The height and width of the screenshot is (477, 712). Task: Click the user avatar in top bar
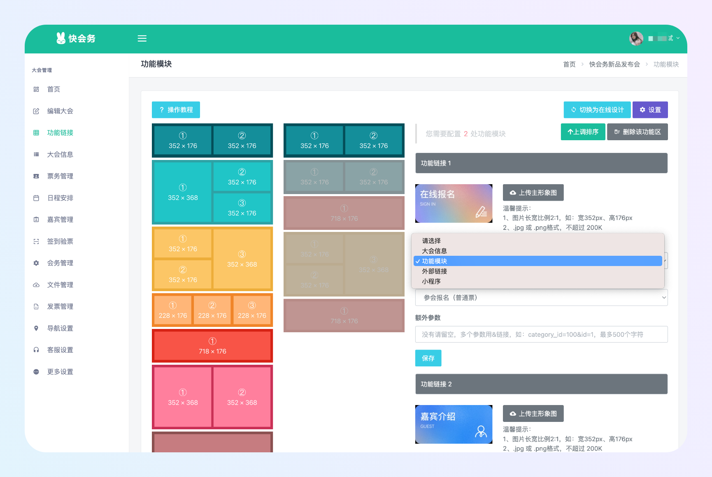click(636, 39)
